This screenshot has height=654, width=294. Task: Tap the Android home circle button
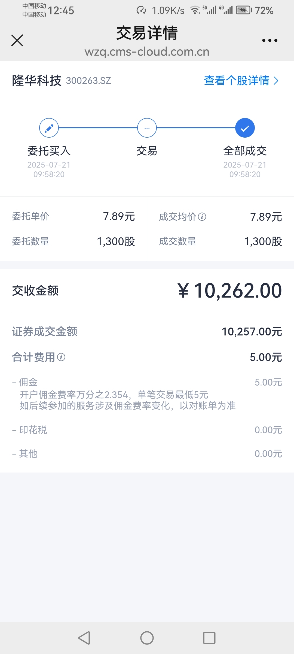click(x=147, y=638)
